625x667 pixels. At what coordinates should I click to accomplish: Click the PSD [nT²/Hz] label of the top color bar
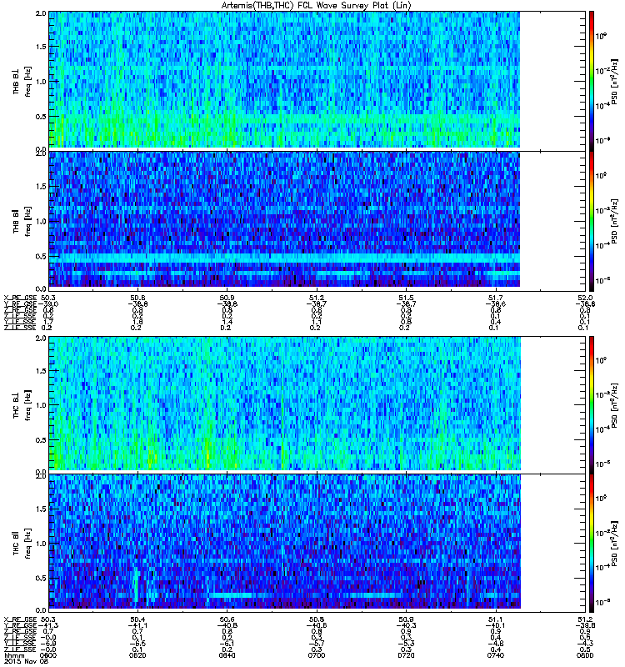point(615,81)
